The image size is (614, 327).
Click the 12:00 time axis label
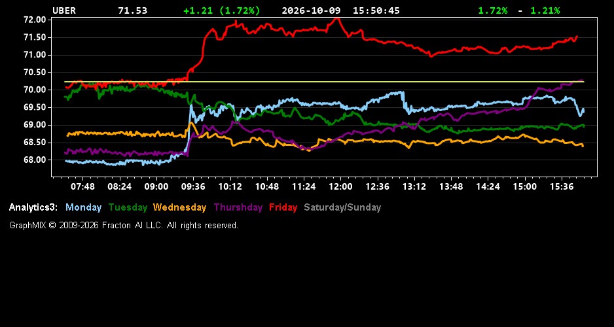point(340,187)
